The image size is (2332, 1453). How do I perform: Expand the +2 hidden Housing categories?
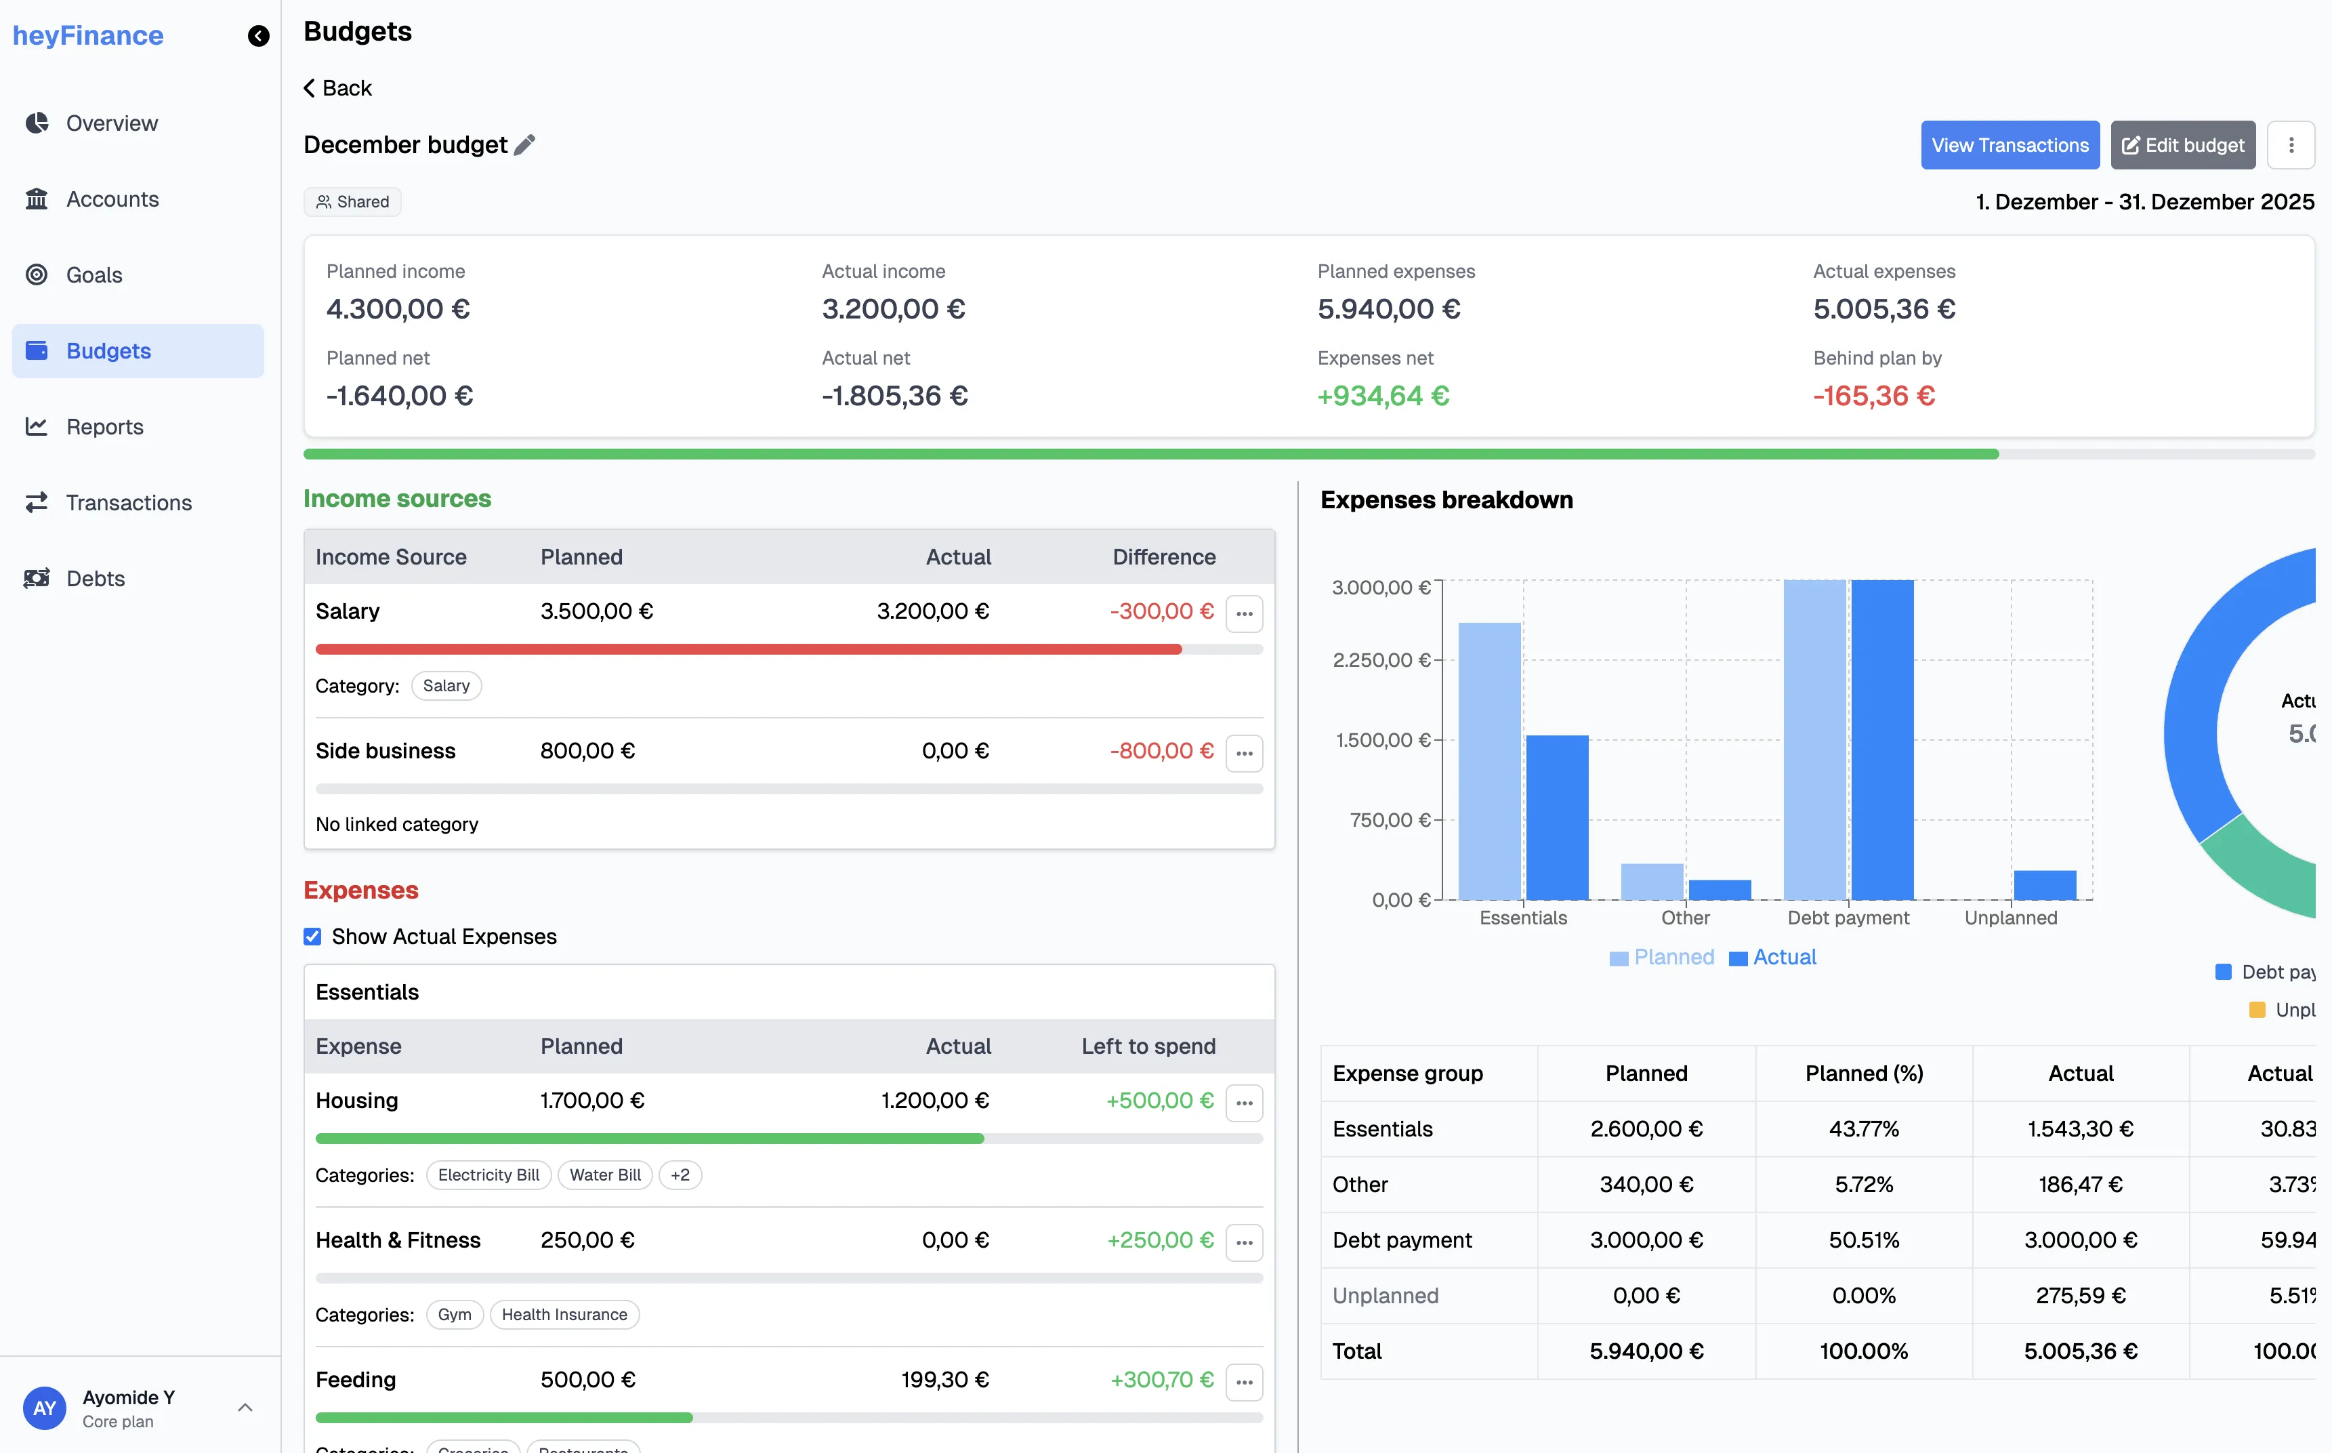681,1174
